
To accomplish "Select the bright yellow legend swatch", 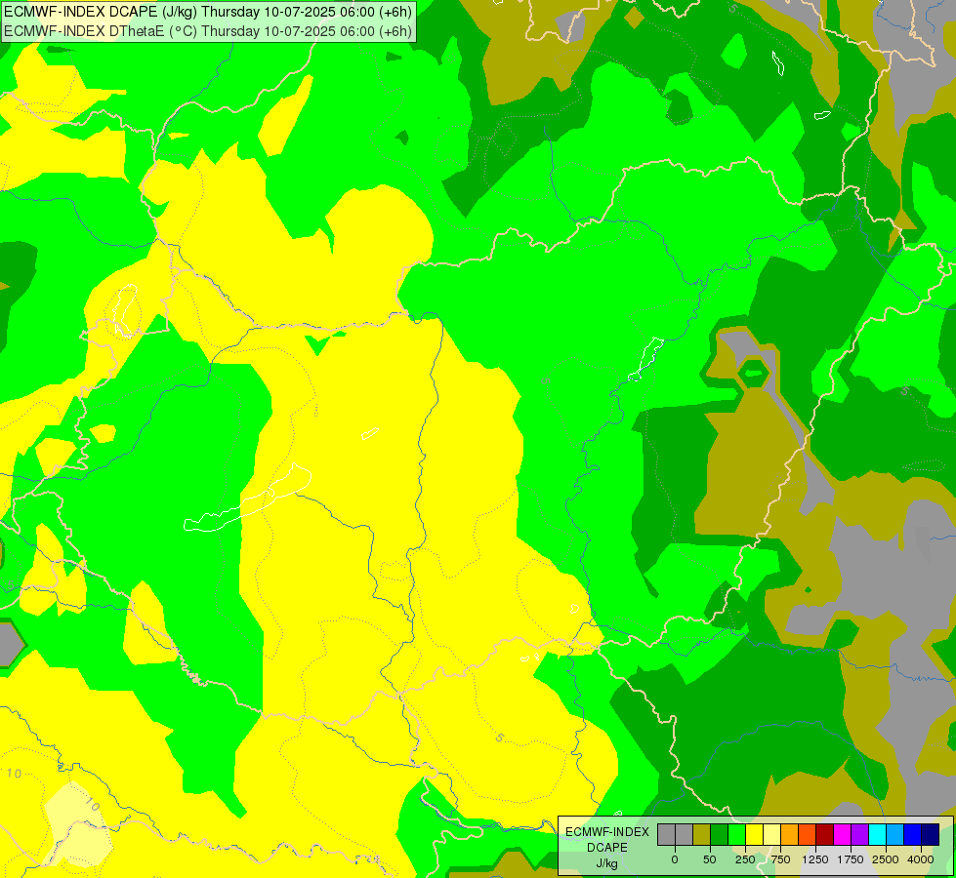I will [x=754, y=834].
